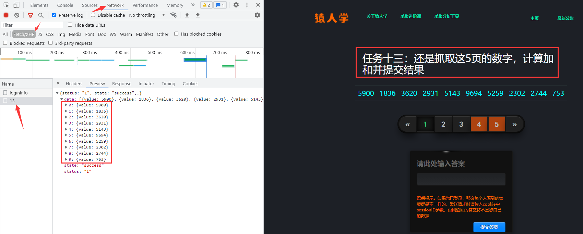Click the blue 提交答案 submit button
583x234 pixels.
pos(489,227)
